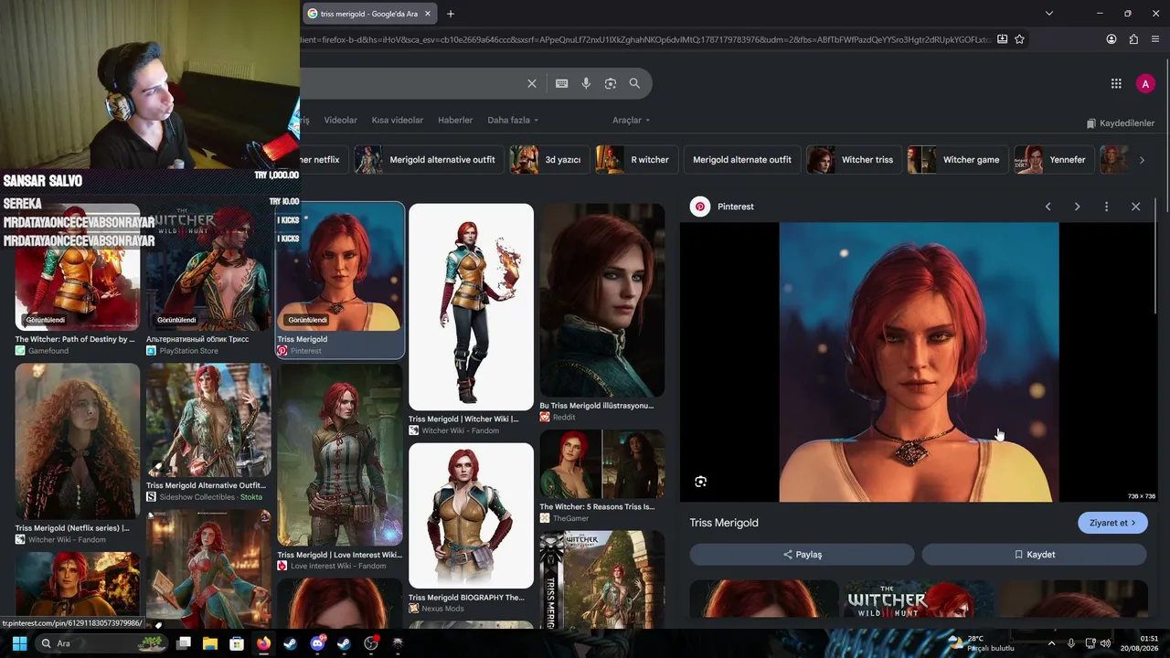Open the on-screen keyboard input tool
The image size is (1170, 658).
pyautogui.click(x=562, y=83)
